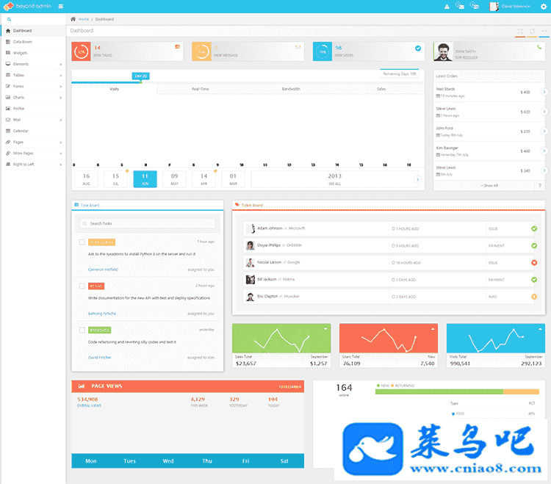Click the Ticket Board tag icon

(x=237, y=205)
